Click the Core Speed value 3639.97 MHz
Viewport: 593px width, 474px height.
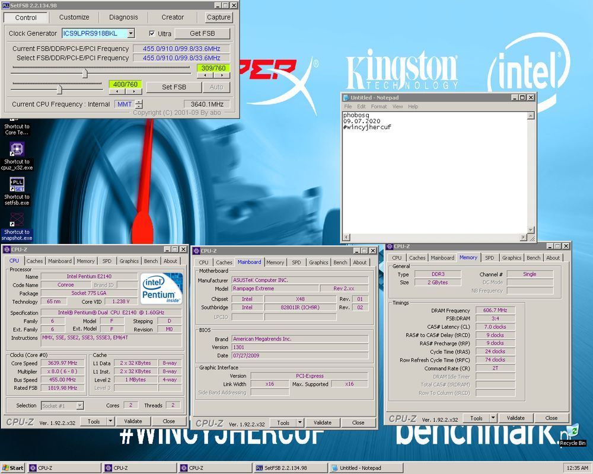pos(62,363)
